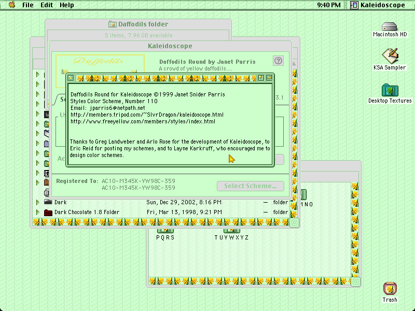Click the 9:40 PM menu bar clock
The width and height of the screenshot is (415, 311).
click(x=329, y=5)
